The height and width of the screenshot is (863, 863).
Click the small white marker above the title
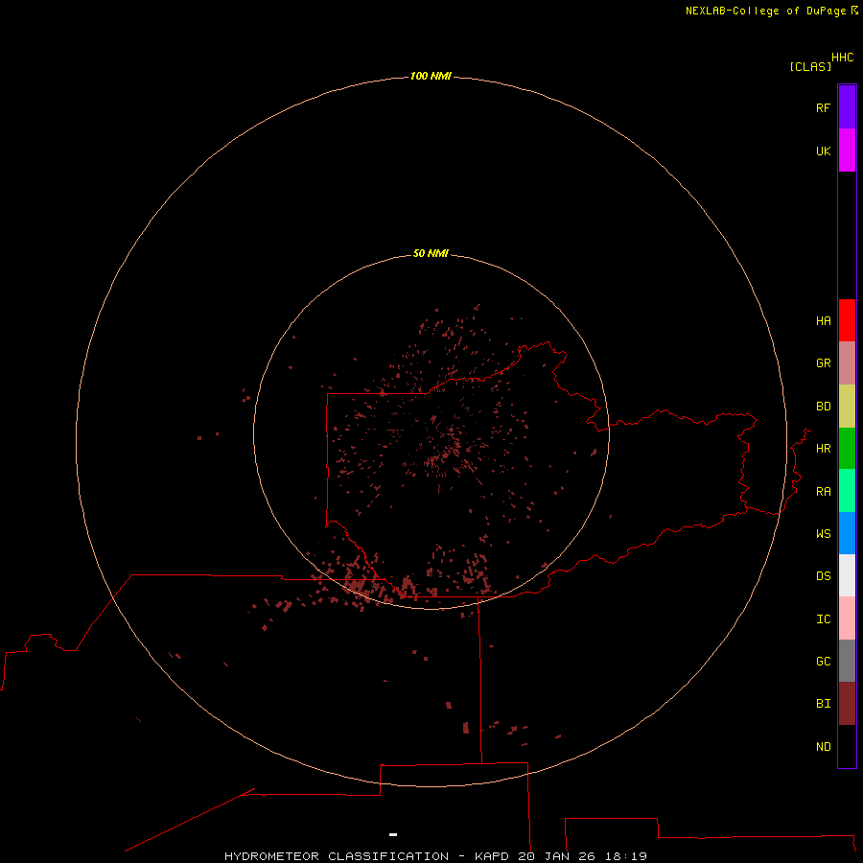[393, 834]
